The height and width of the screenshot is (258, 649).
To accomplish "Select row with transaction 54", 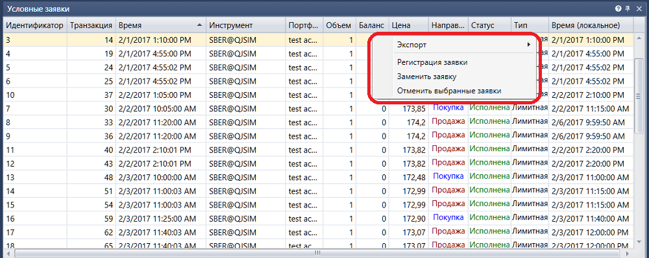I will 318,205.
